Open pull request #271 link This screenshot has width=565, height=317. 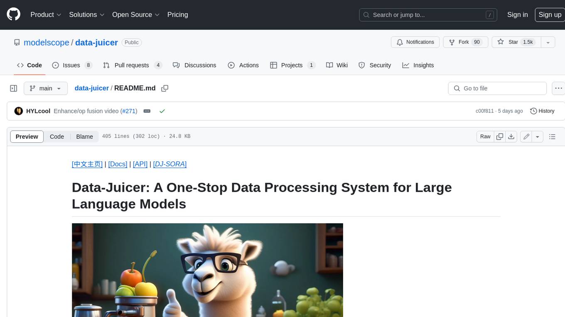coord(128,111)
